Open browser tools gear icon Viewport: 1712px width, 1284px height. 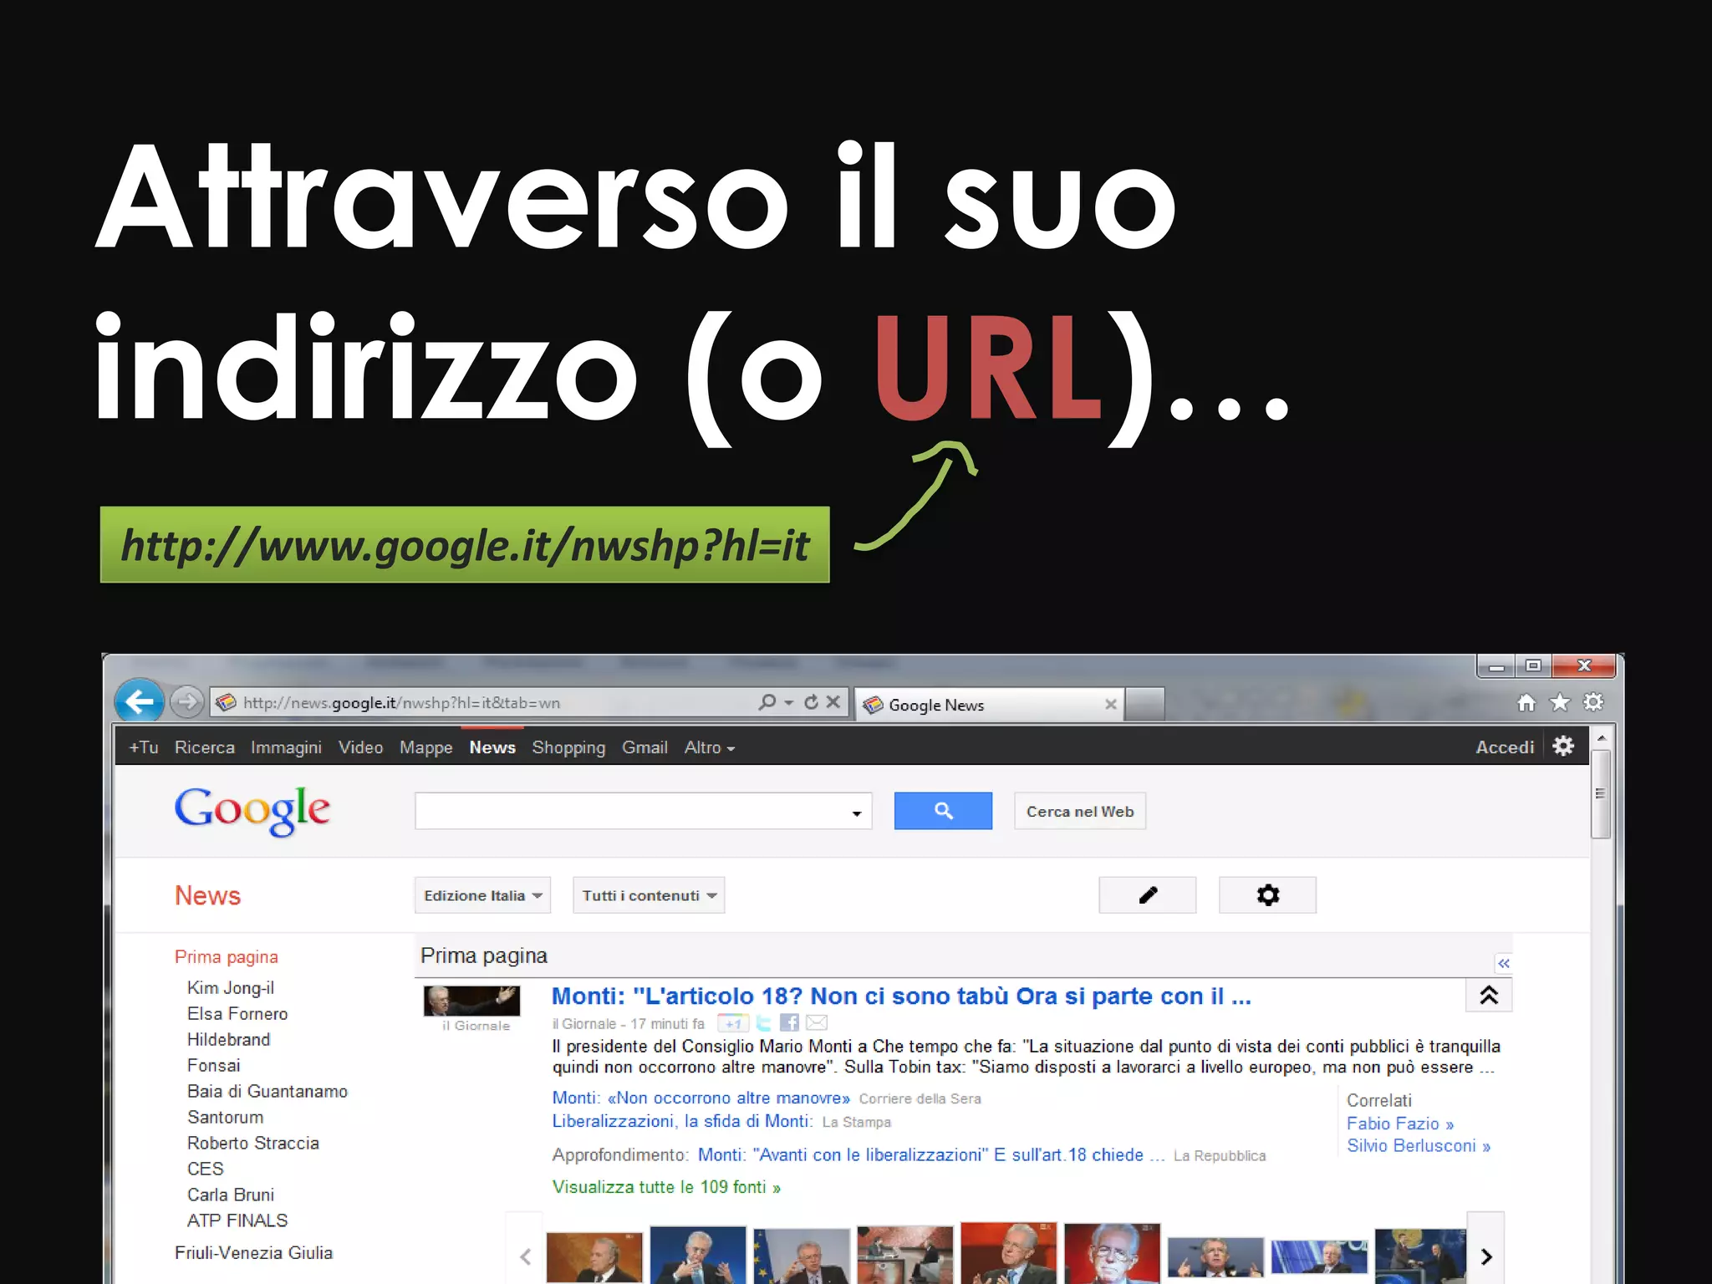(1593, 702)
